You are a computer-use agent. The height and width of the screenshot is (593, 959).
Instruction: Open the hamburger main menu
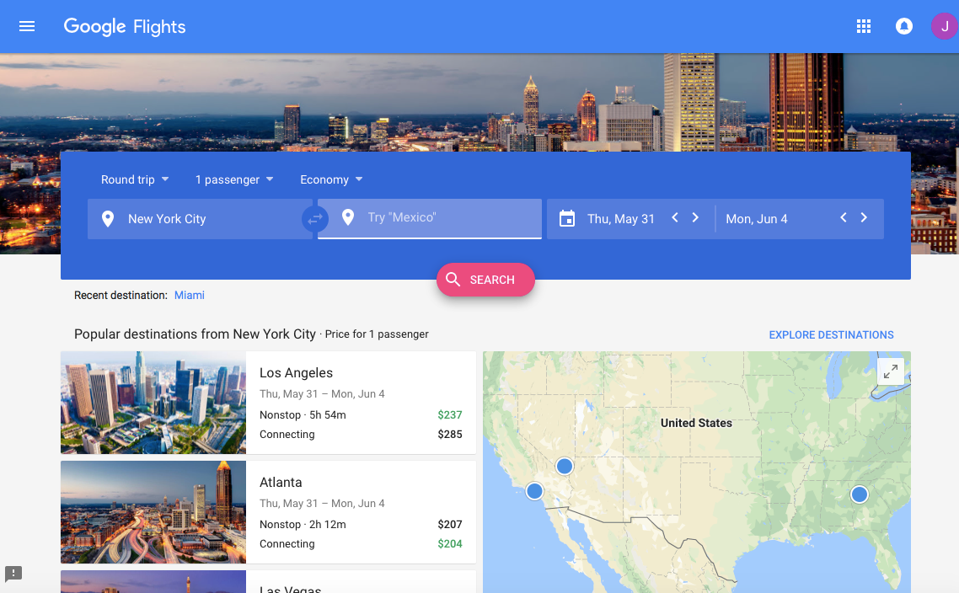(27, 26)
